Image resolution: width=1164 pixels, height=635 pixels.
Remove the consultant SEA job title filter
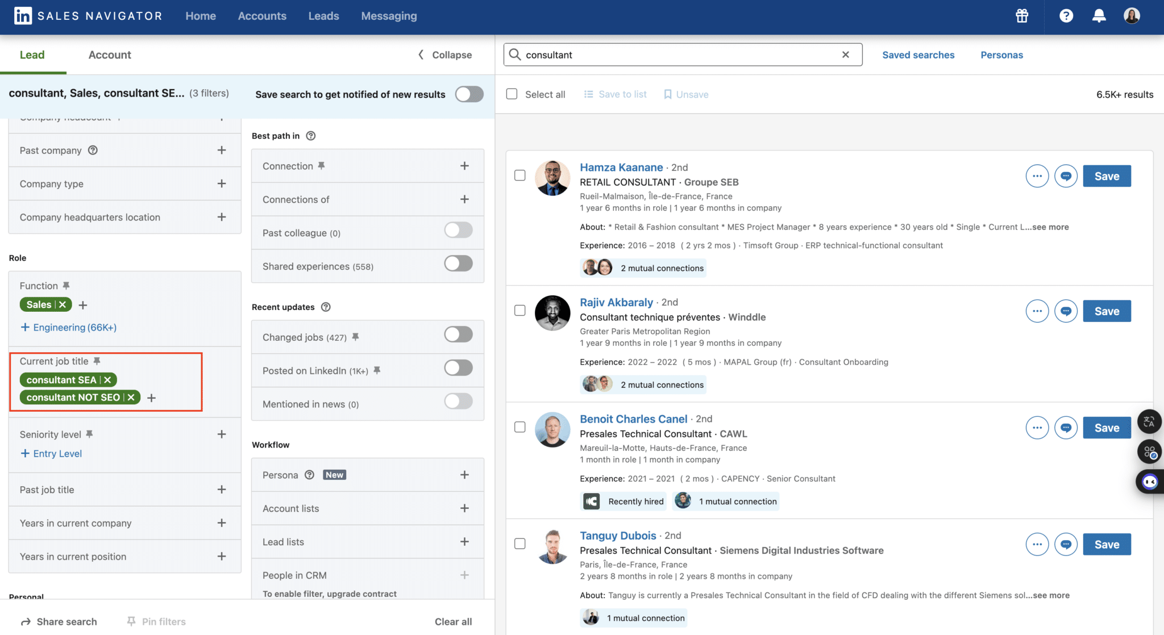click(x=107, y=379)
